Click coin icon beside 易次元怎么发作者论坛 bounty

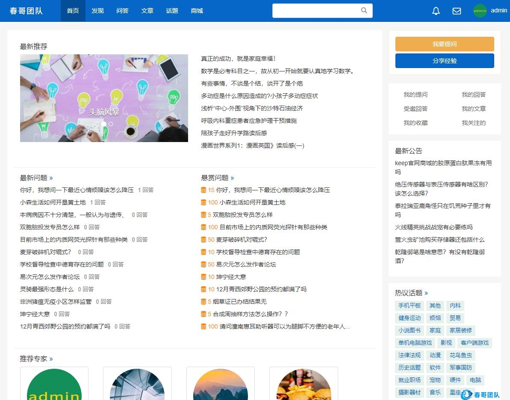(203, 264)
